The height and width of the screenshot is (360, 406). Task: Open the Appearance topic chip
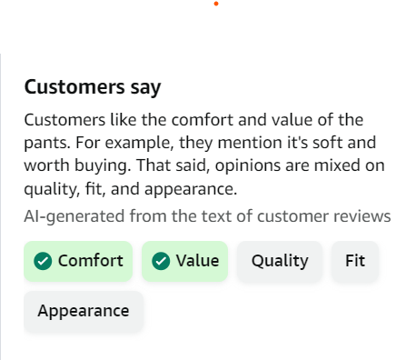(x=84, y=311)
